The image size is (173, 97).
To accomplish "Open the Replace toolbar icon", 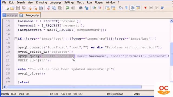I will tap(86, 8).
